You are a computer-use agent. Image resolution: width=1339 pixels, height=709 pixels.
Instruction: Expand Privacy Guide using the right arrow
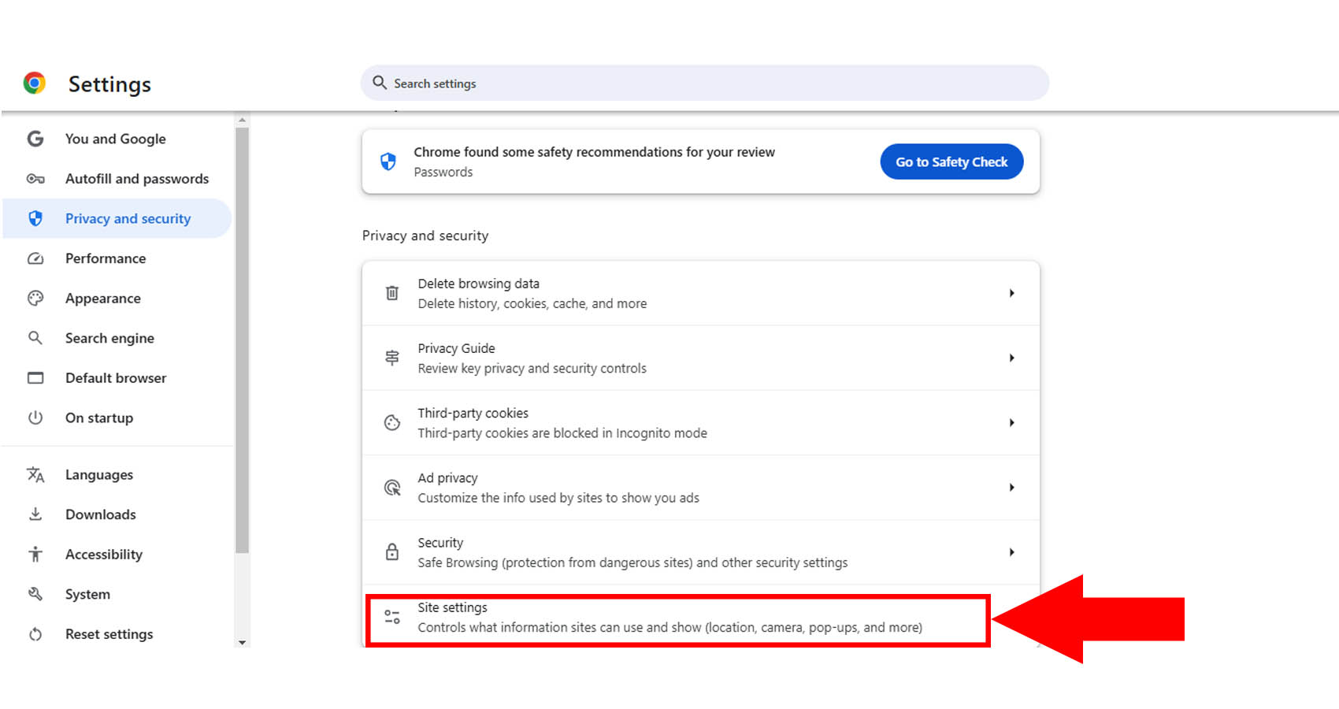pyautogui.click(x=1011, y=358)
